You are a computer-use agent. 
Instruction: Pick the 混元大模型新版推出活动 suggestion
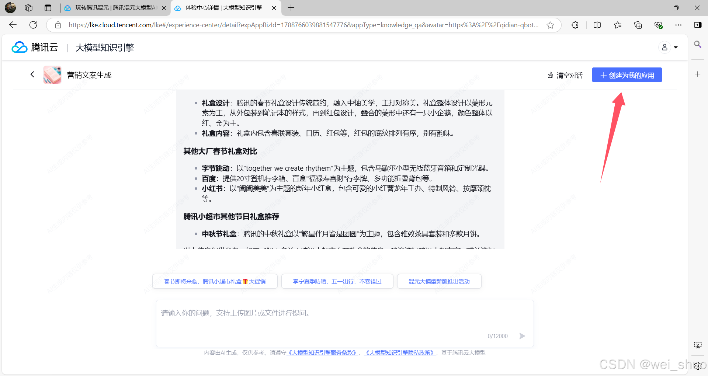pos(439,282)
